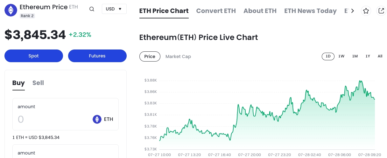This screenshot has width=387, height=158.
Task: Choose the 1W time range
Action: coord(341,56)
